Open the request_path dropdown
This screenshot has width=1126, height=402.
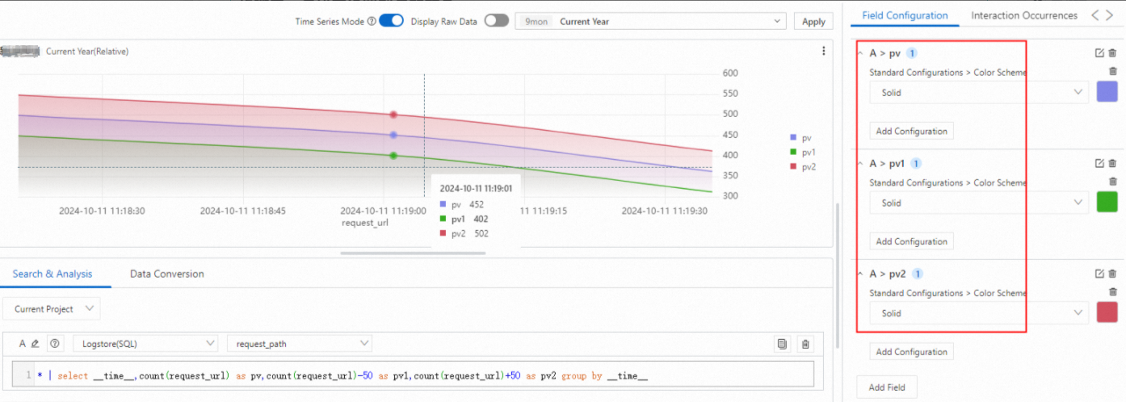300,344
